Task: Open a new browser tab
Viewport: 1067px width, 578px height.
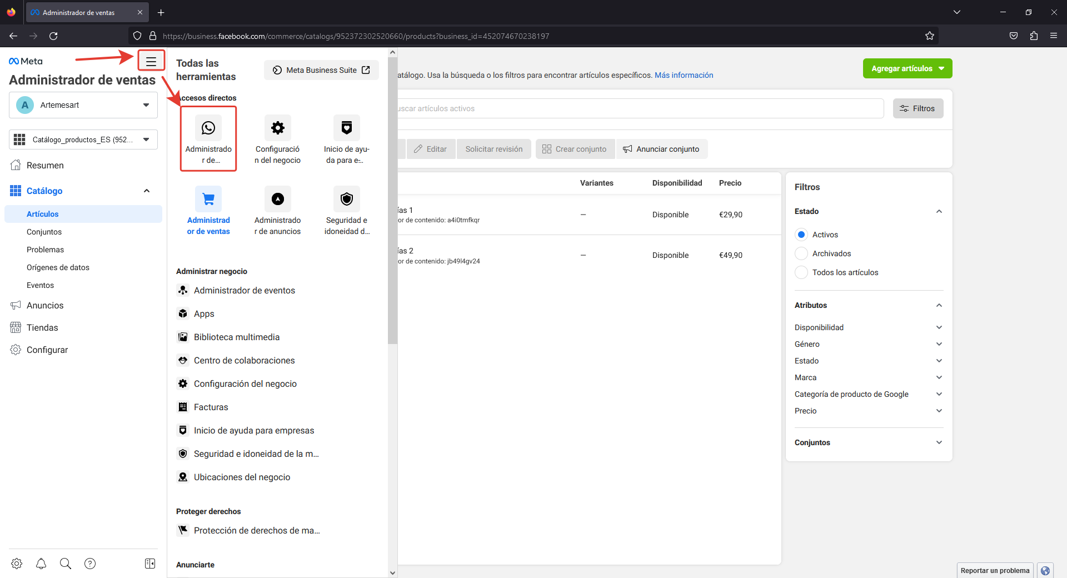Action: (161, 12)
